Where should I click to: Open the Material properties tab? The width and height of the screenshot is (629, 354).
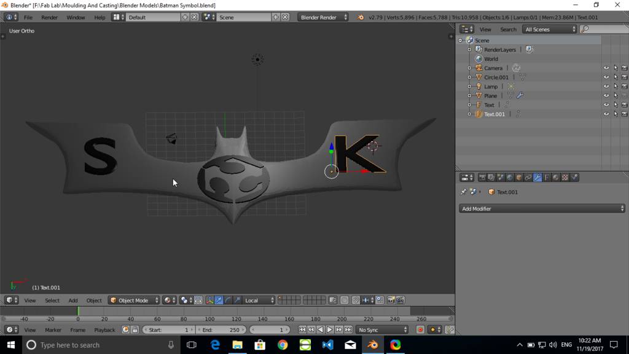point(555,178)
